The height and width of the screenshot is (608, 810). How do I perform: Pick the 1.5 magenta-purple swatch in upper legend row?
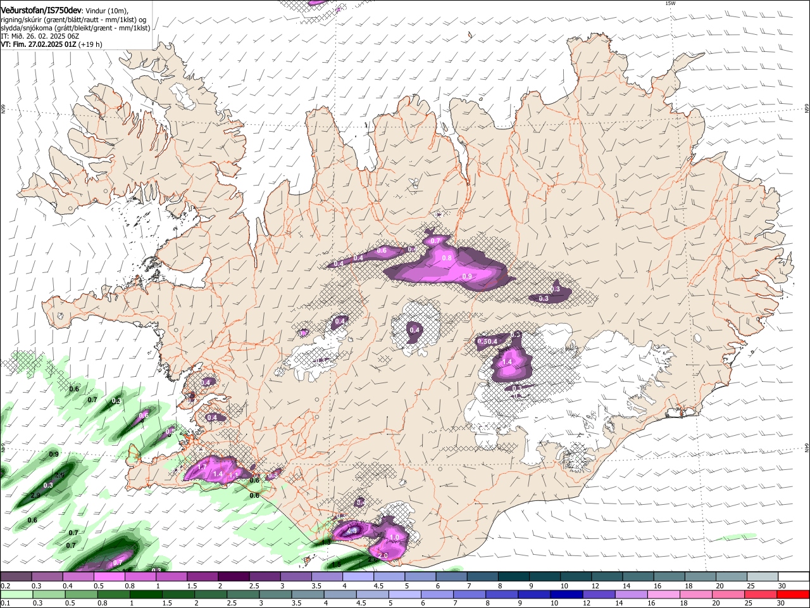point(202,576)
